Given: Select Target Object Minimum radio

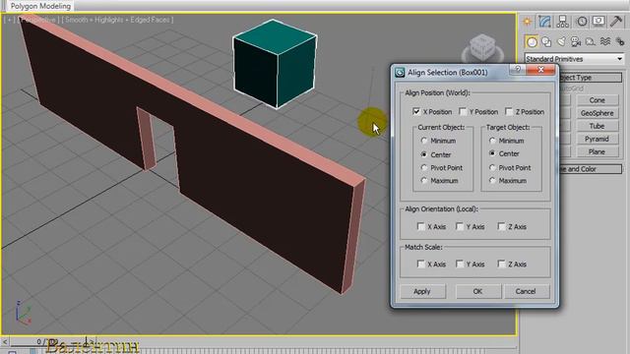Looking at the screenshot, I should tap(492, 141).
